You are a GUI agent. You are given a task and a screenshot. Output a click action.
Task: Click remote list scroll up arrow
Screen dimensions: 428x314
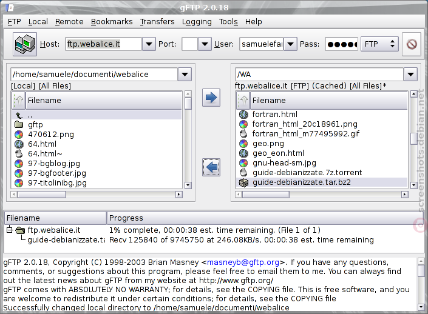pyautogui.click(x=414, y=94)
